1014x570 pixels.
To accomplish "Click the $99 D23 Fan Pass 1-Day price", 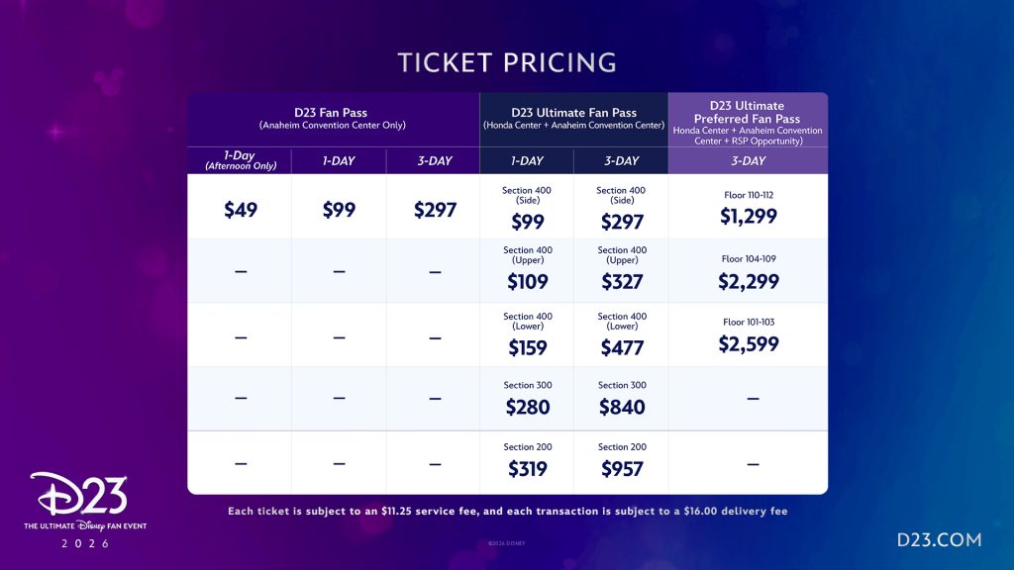I will (339, 210).
